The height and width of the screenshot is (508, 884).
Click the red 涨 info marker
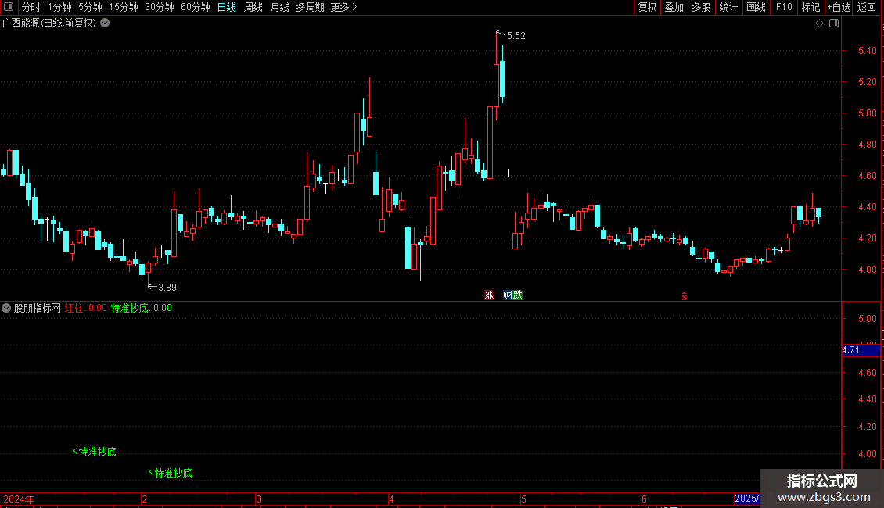490,295
